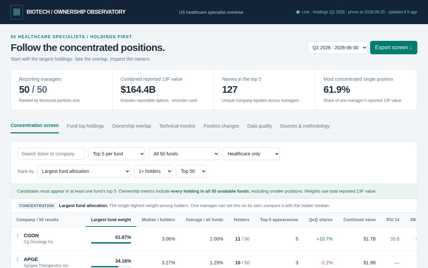This screenshot has height=268, width=428.
Task: Open the Data quality tab
Action: pyautogui.click(x=259, y=126)
